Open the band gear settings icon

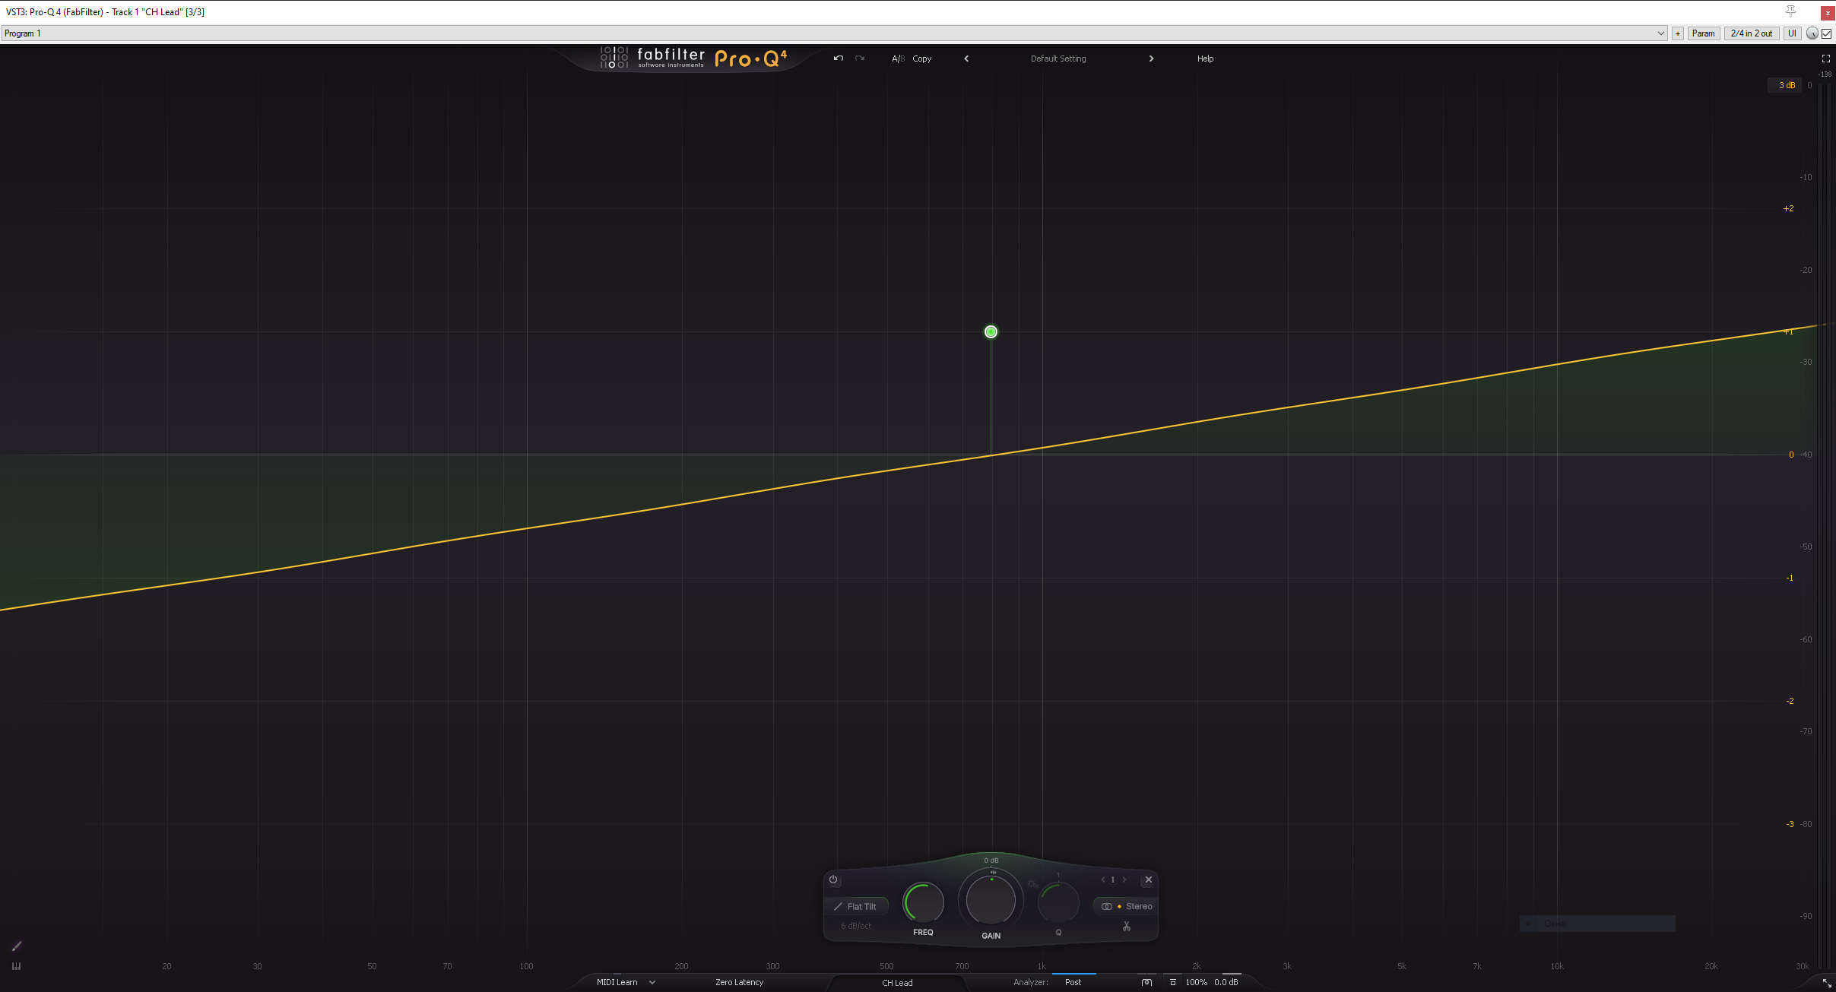[x=1032, y=884]
